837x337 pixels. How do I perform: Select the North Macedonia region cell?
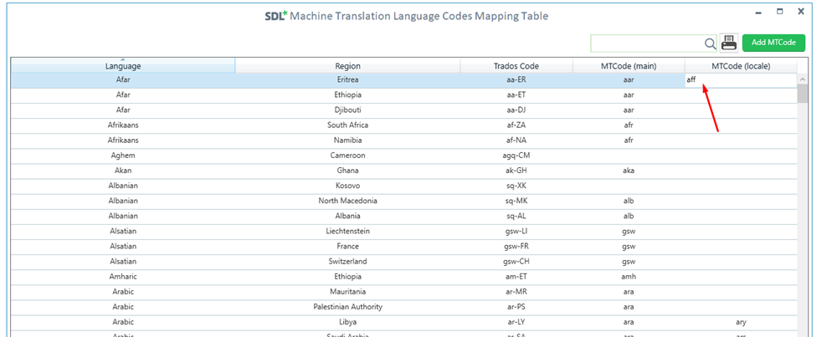tap(347, 201)
